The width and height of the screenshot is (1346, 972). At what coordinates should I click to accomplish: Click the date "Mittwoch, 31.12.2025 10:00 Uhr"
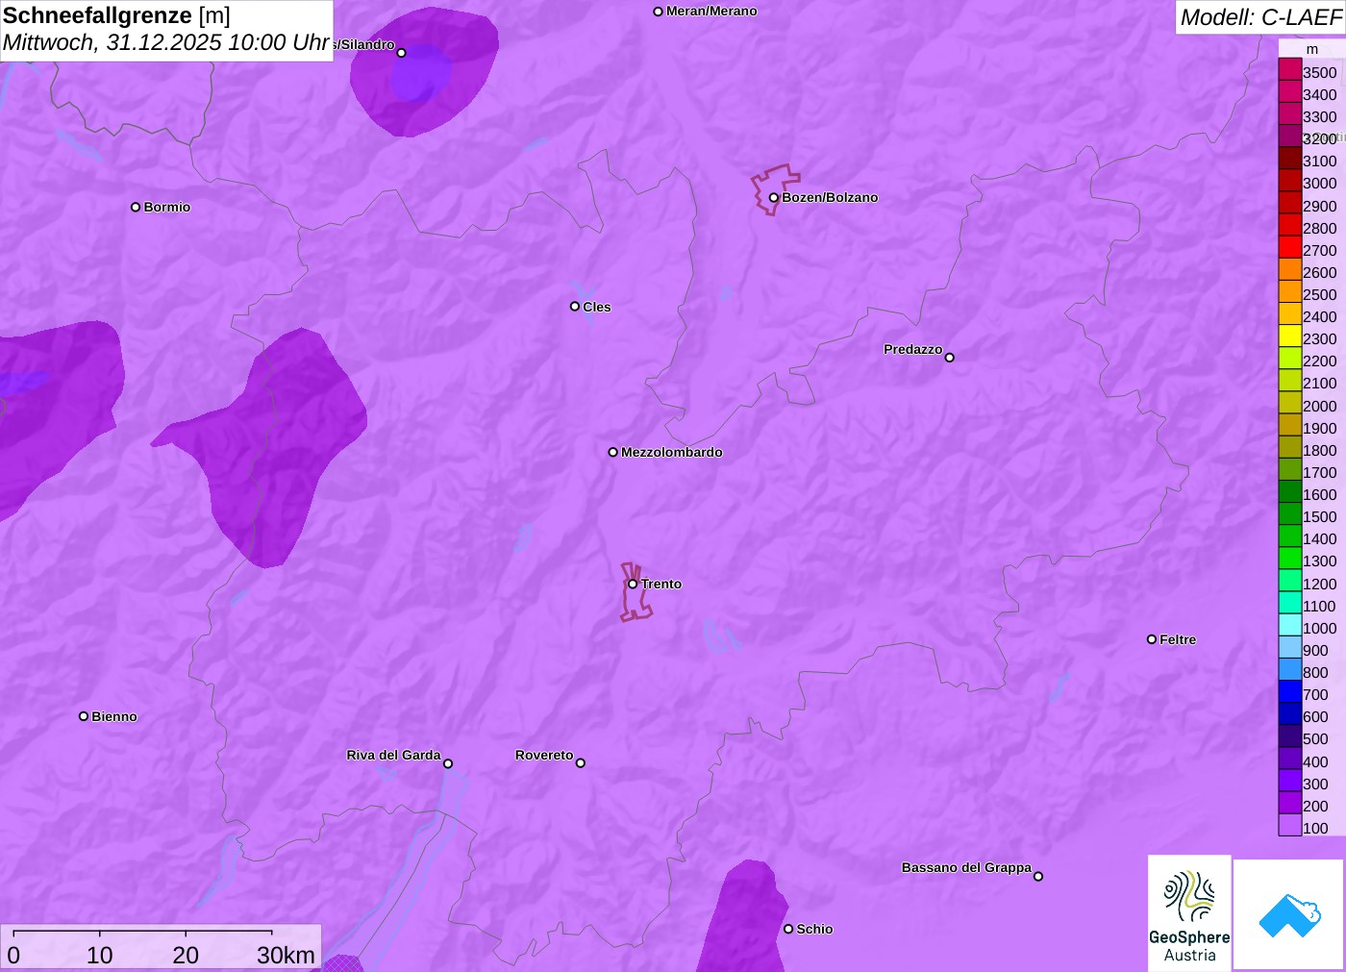pos(166,42)
